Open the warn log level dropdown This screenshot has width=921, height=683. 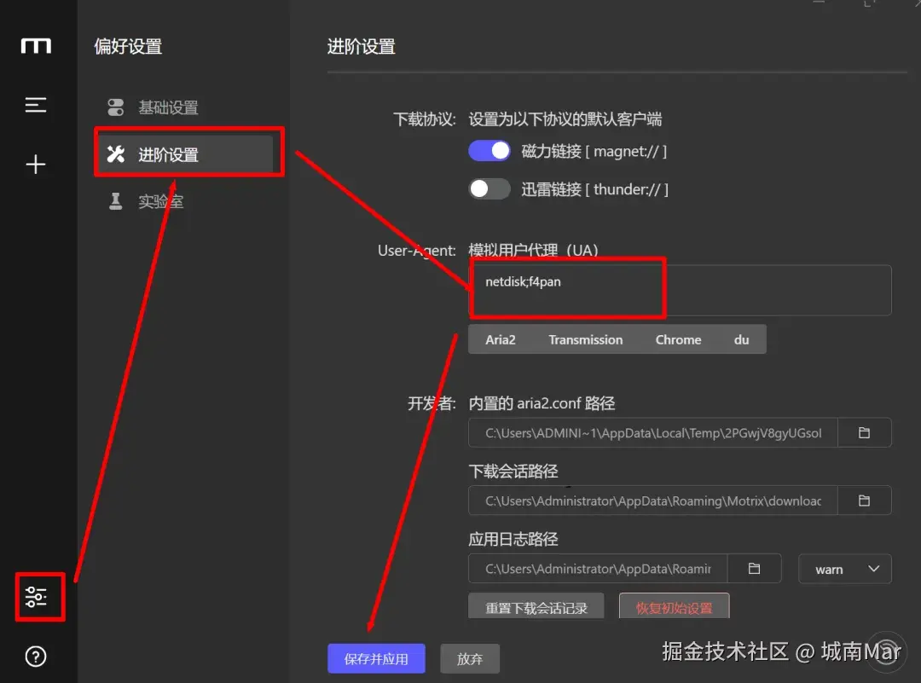click(844, 569)
